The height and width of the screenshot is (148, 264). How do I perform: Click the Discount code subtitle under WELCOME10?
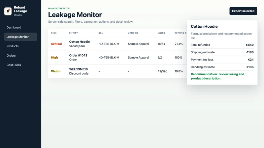(79, 73)
